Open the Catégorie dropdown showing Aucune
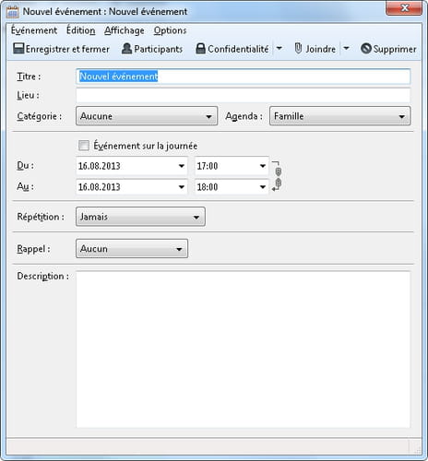Screen dimensions: 428x461 tap(147, 116)
